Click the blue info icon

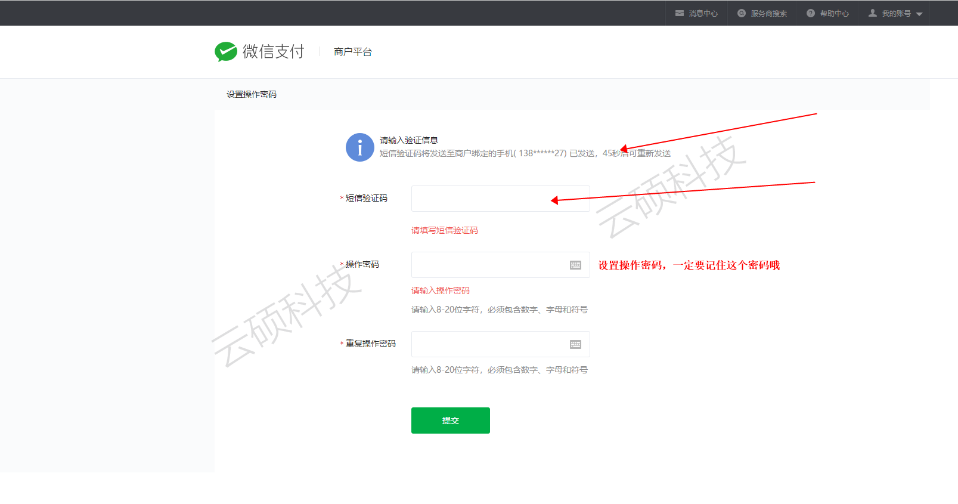pyautogui.click(x=360, y=147)
